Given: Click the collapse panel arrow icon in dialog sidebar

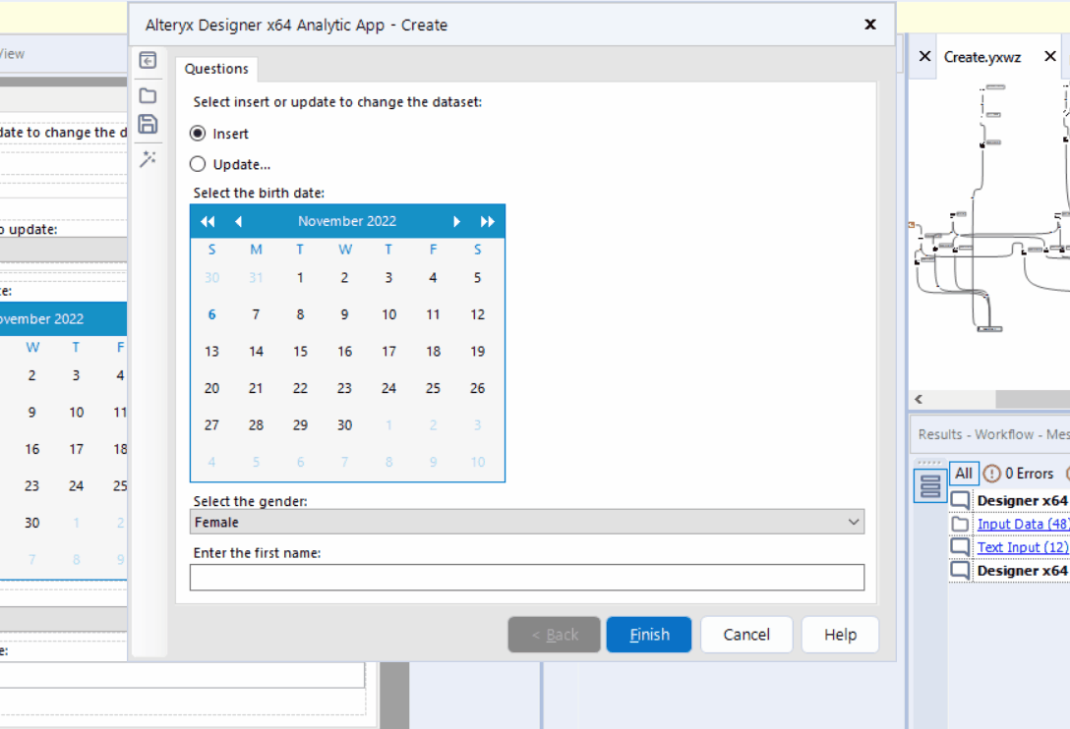Looking at the screenshot, I should point(148,61).
